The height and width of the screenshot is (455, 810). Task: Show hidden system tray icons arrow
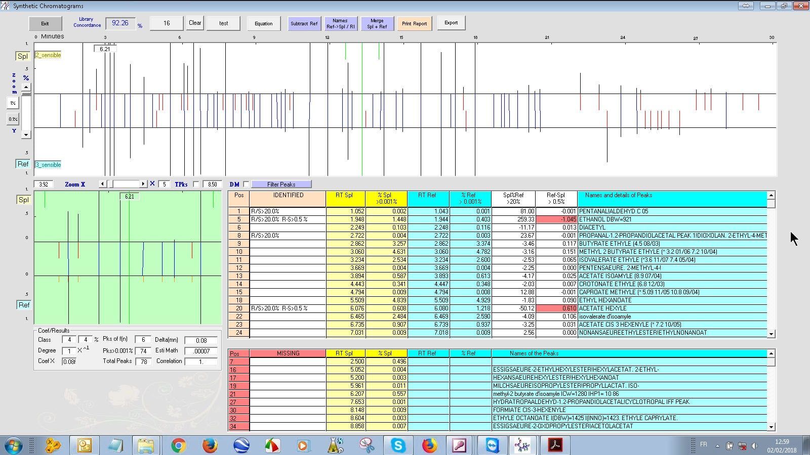[717, 446]
